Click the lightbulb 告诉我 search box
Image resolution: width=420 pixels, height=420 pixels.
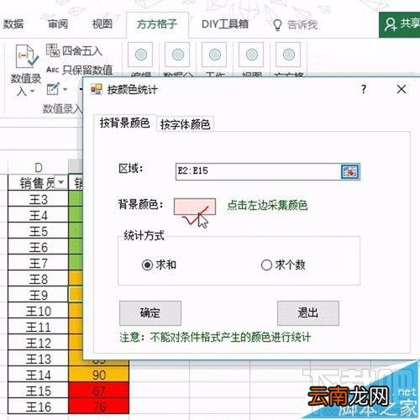pos(296,25)
